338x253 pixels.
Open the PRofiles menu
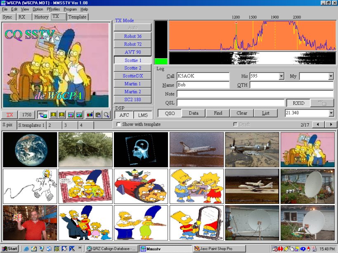[x=53, y=9]
